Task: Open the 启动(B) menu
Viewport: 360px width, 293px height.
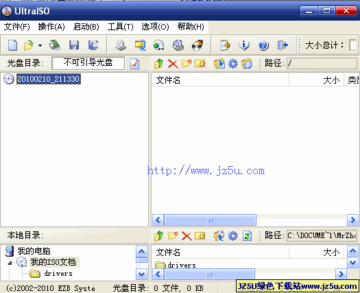Action: [x=86, y=27]
